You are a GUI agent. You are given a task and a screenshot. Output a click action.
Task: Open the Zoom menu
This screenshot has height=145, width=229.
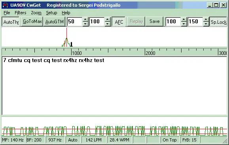pos(36,13)
